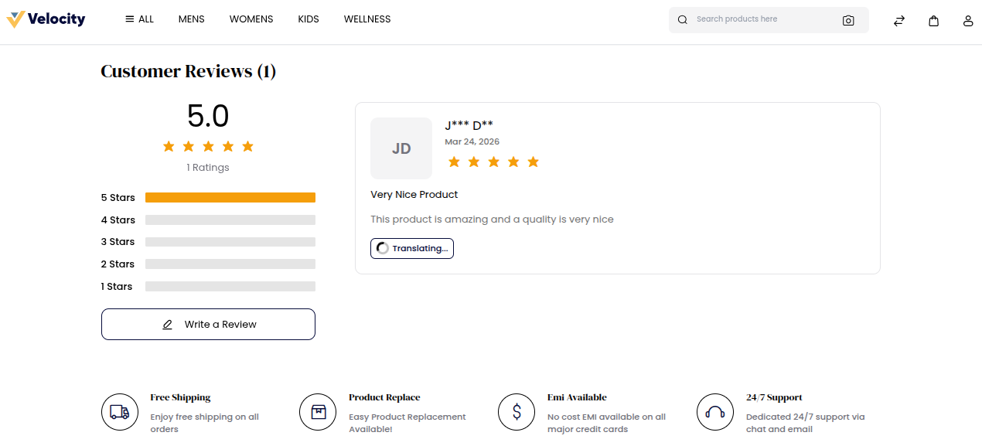
Task: Select the KIDS menu item
Action: pos(309,19)
